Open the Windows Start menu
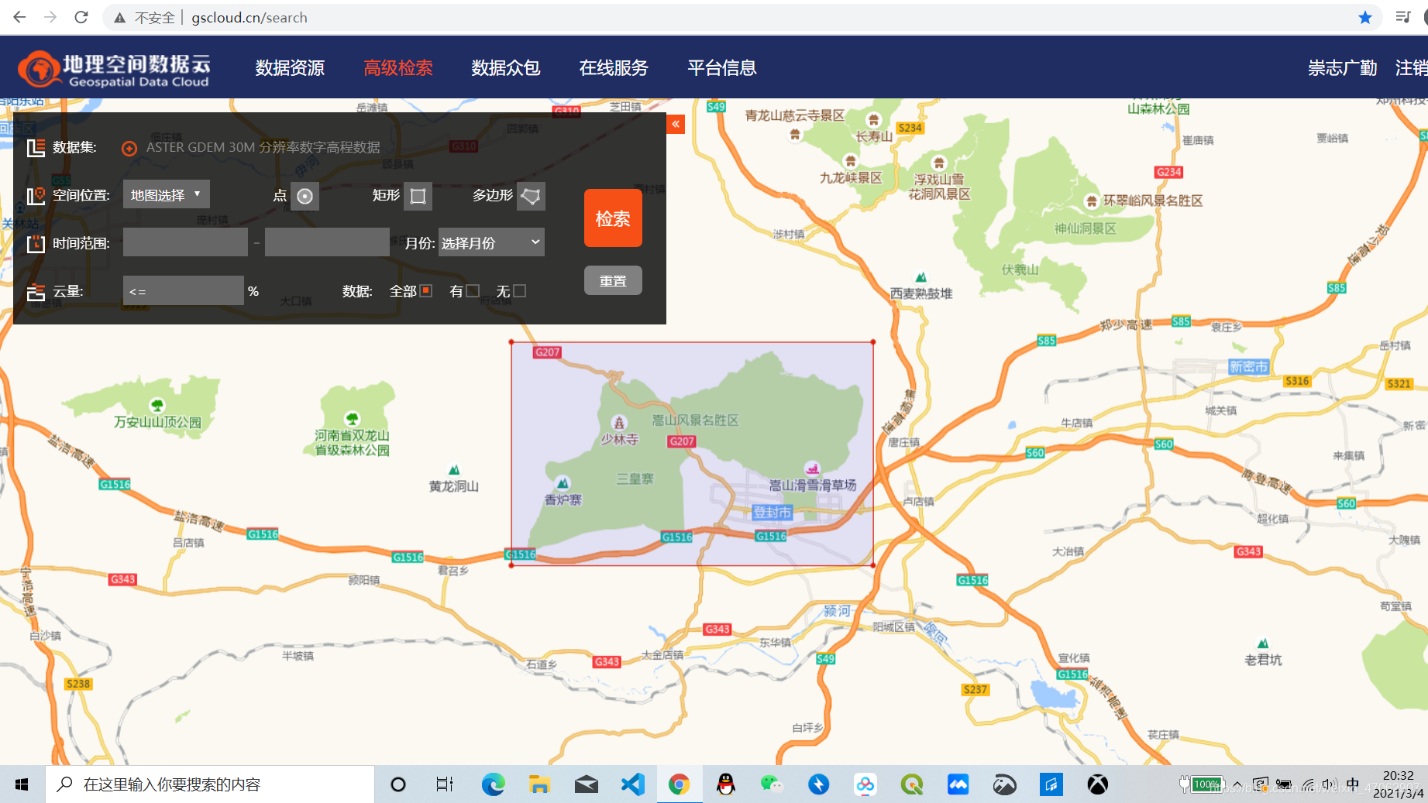 (x=22, y=784)
